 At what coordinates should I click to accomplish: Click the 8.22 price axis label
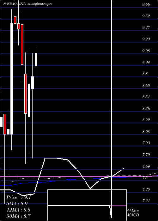146,120
